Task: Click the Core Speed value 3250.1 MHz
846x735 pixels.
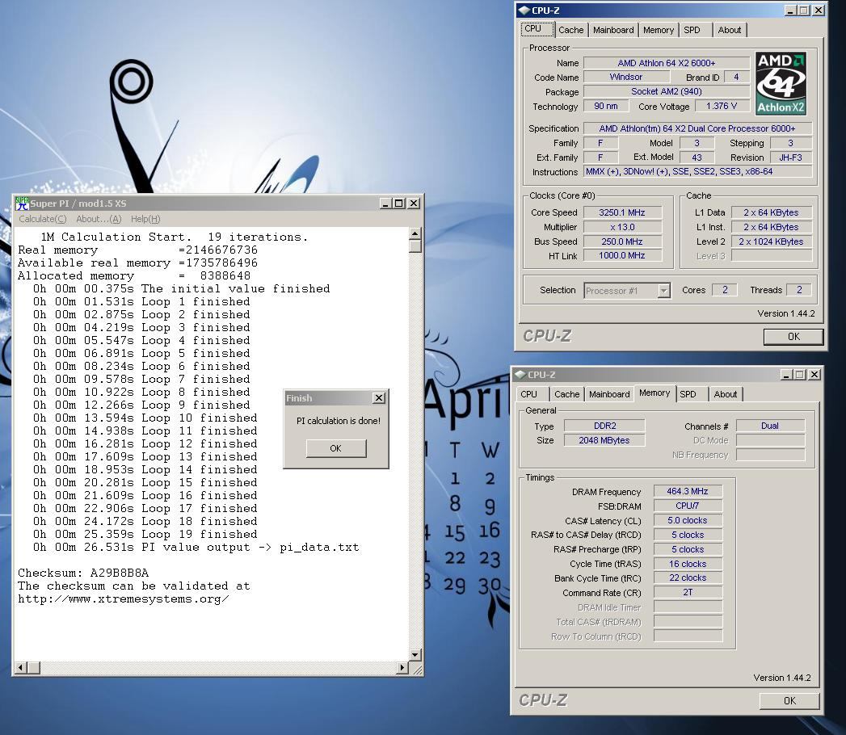Action: click(x=622, y=212)
